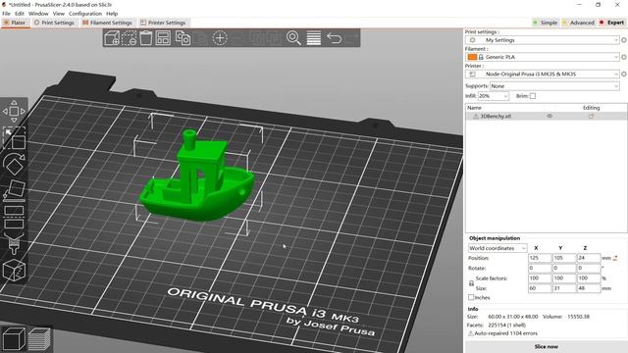Switch to 3D editor view
Image resolution: width=628 pixels, height=353 pixels.
[14, 338]
